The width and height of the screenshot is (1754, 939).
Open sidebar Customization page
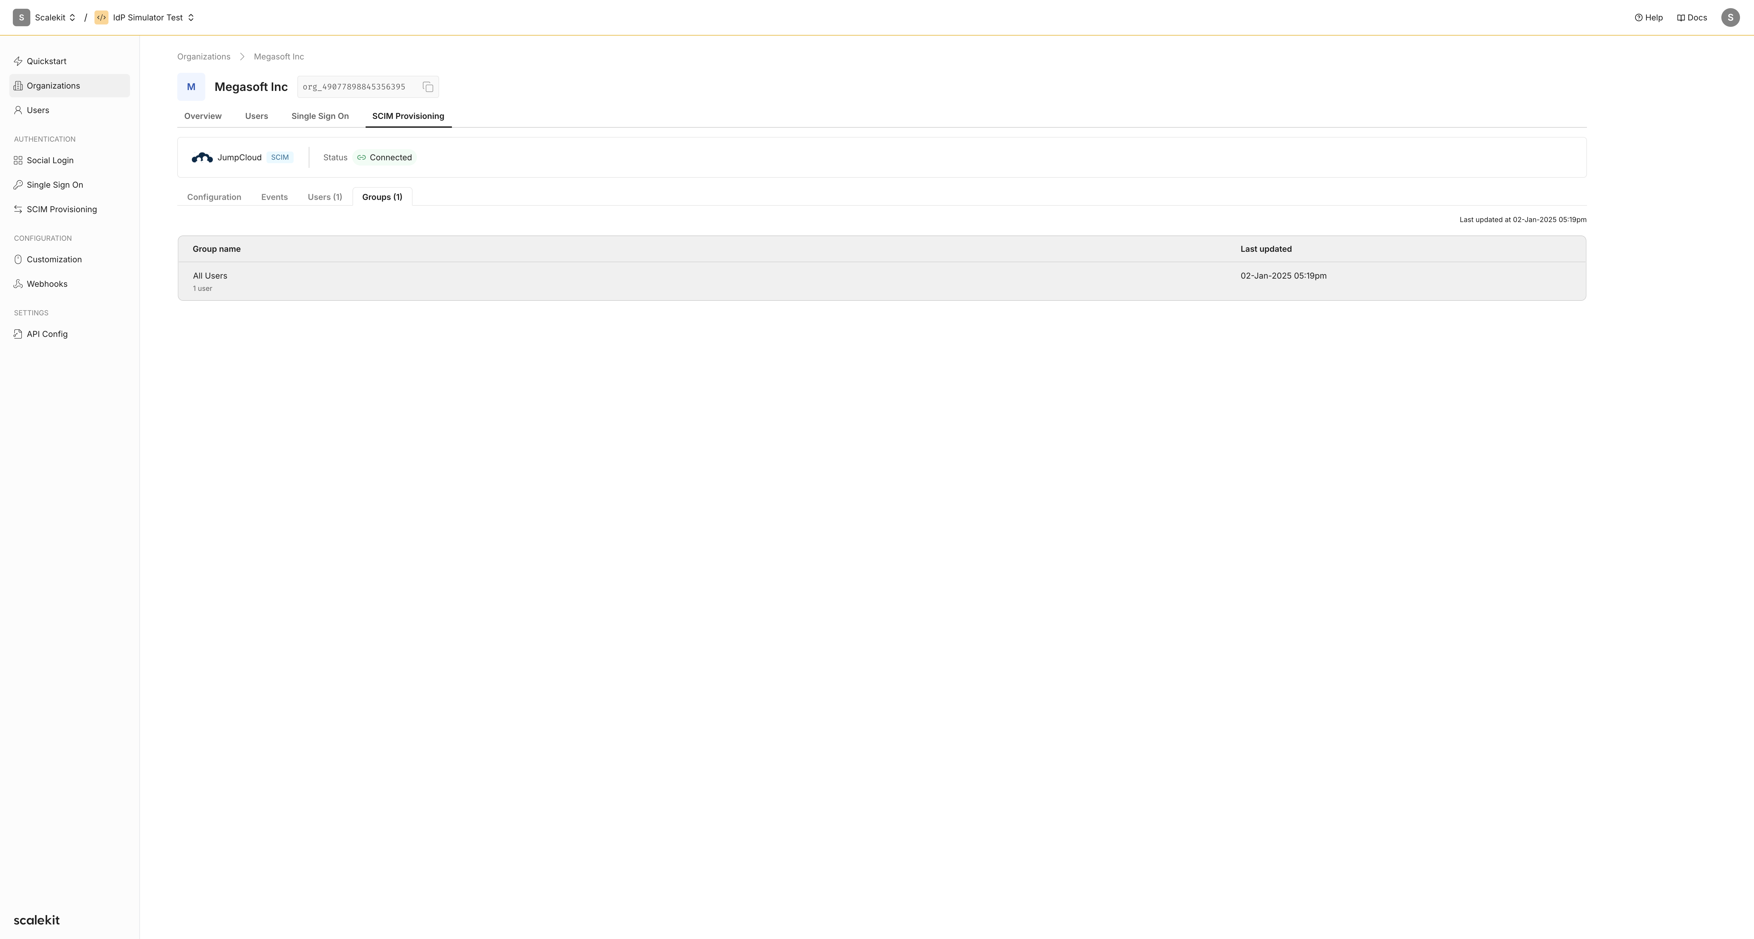pos(69,259)
